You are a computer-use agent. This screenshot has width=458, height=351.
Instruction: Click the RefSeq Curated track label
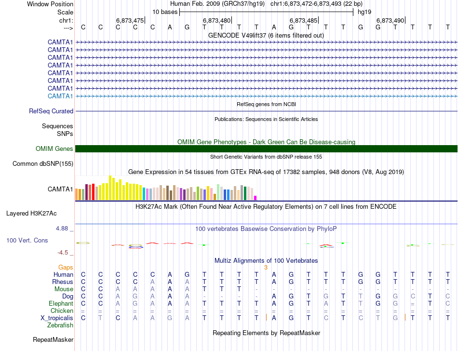51,111
